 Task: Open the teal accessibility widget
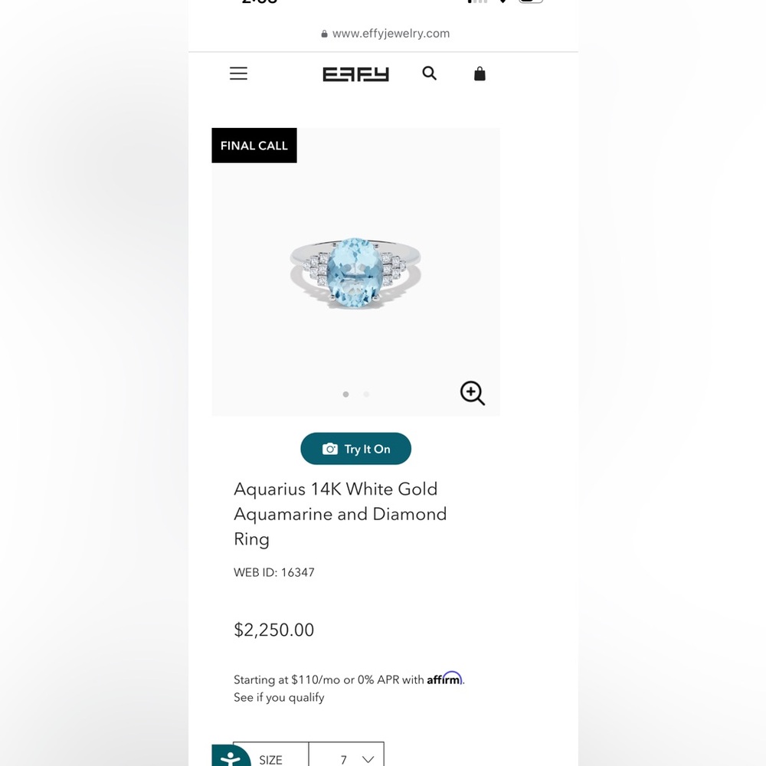point(230,756)
